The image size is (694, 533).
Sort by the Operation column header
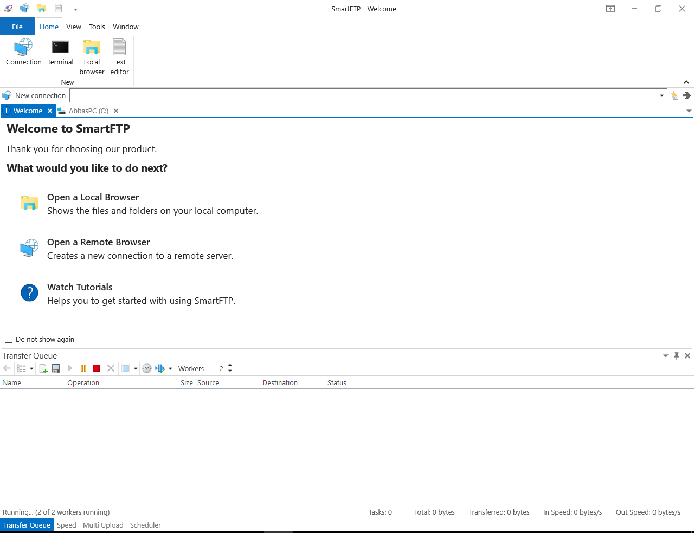[97, 382]
